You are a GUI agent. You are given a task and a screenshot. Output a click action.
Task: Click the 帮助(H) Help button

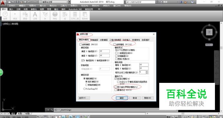pyautogui.click(x=148, y=98)
